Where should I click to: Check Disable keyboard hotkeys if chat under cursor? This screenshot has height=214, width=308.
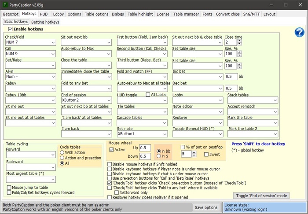point(110,174)
